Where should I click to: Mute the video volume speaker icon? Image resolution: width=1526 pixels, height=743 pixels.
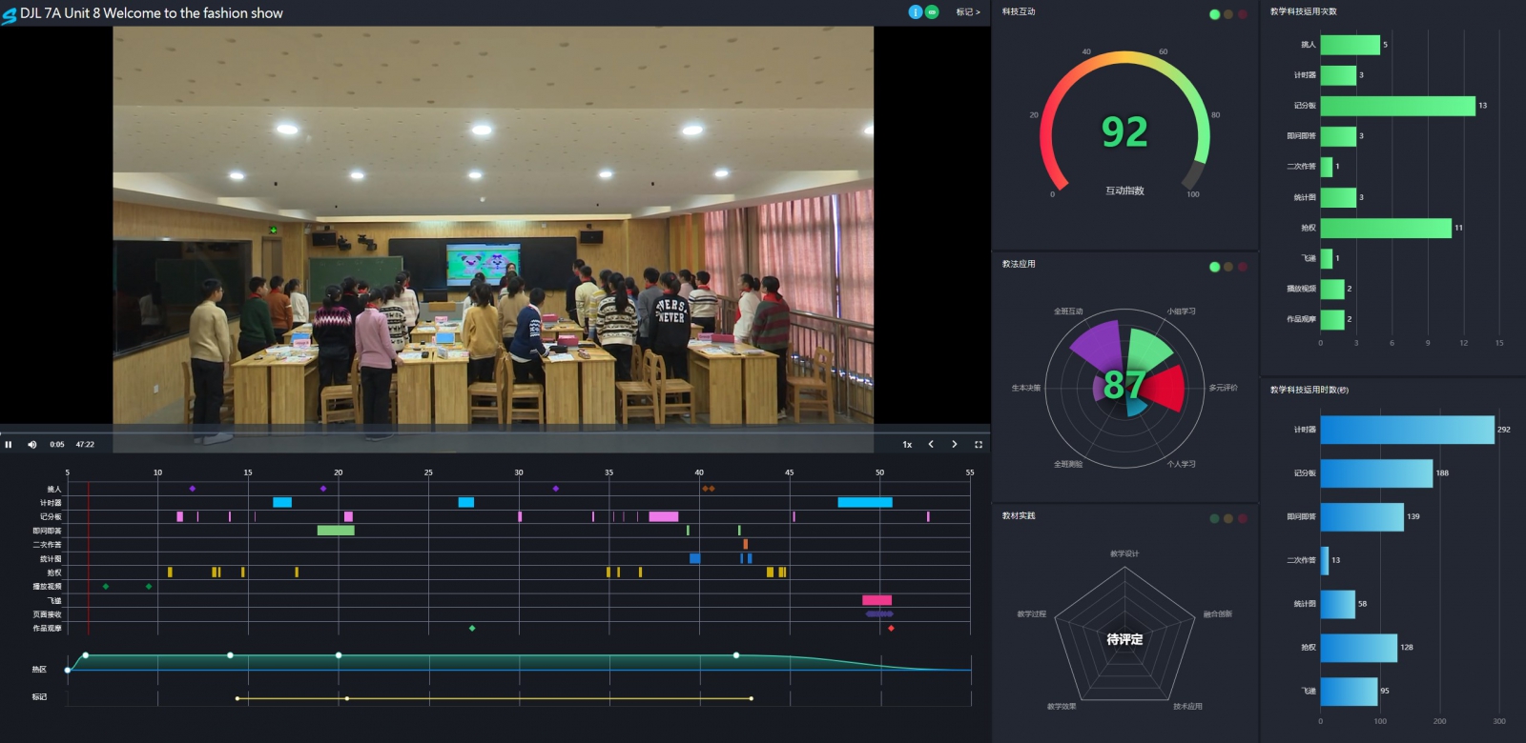(31, 445)
